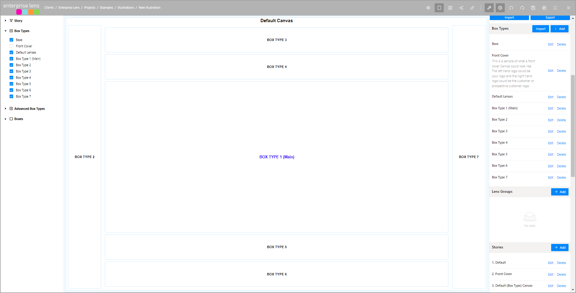Navigate to Projects in the breadcrumb
The height and width of the screenshot is (293, 576).
pos(90,7)
